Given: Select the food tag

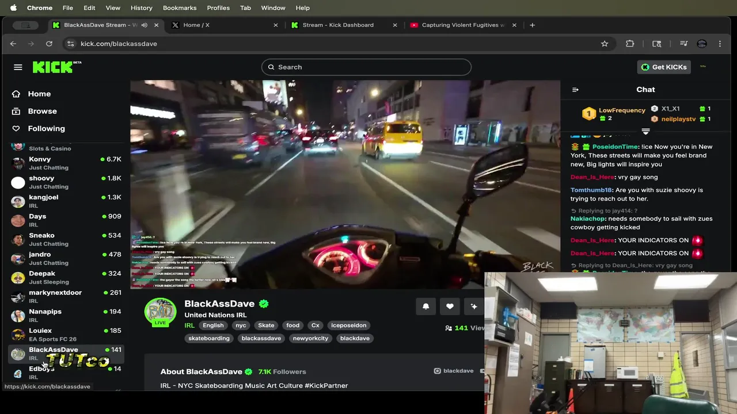Looking at the screenshot, I should 293,325.
